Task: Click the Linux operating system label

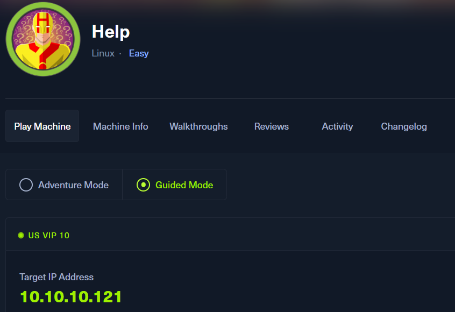Action: tap(103, 53)
